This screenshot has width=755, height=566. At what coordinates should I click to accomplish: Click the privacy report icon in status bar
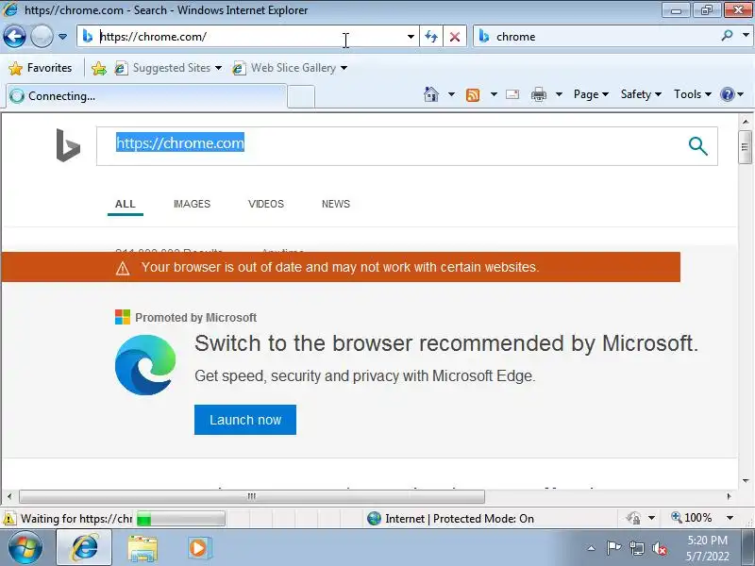point(633,518)
